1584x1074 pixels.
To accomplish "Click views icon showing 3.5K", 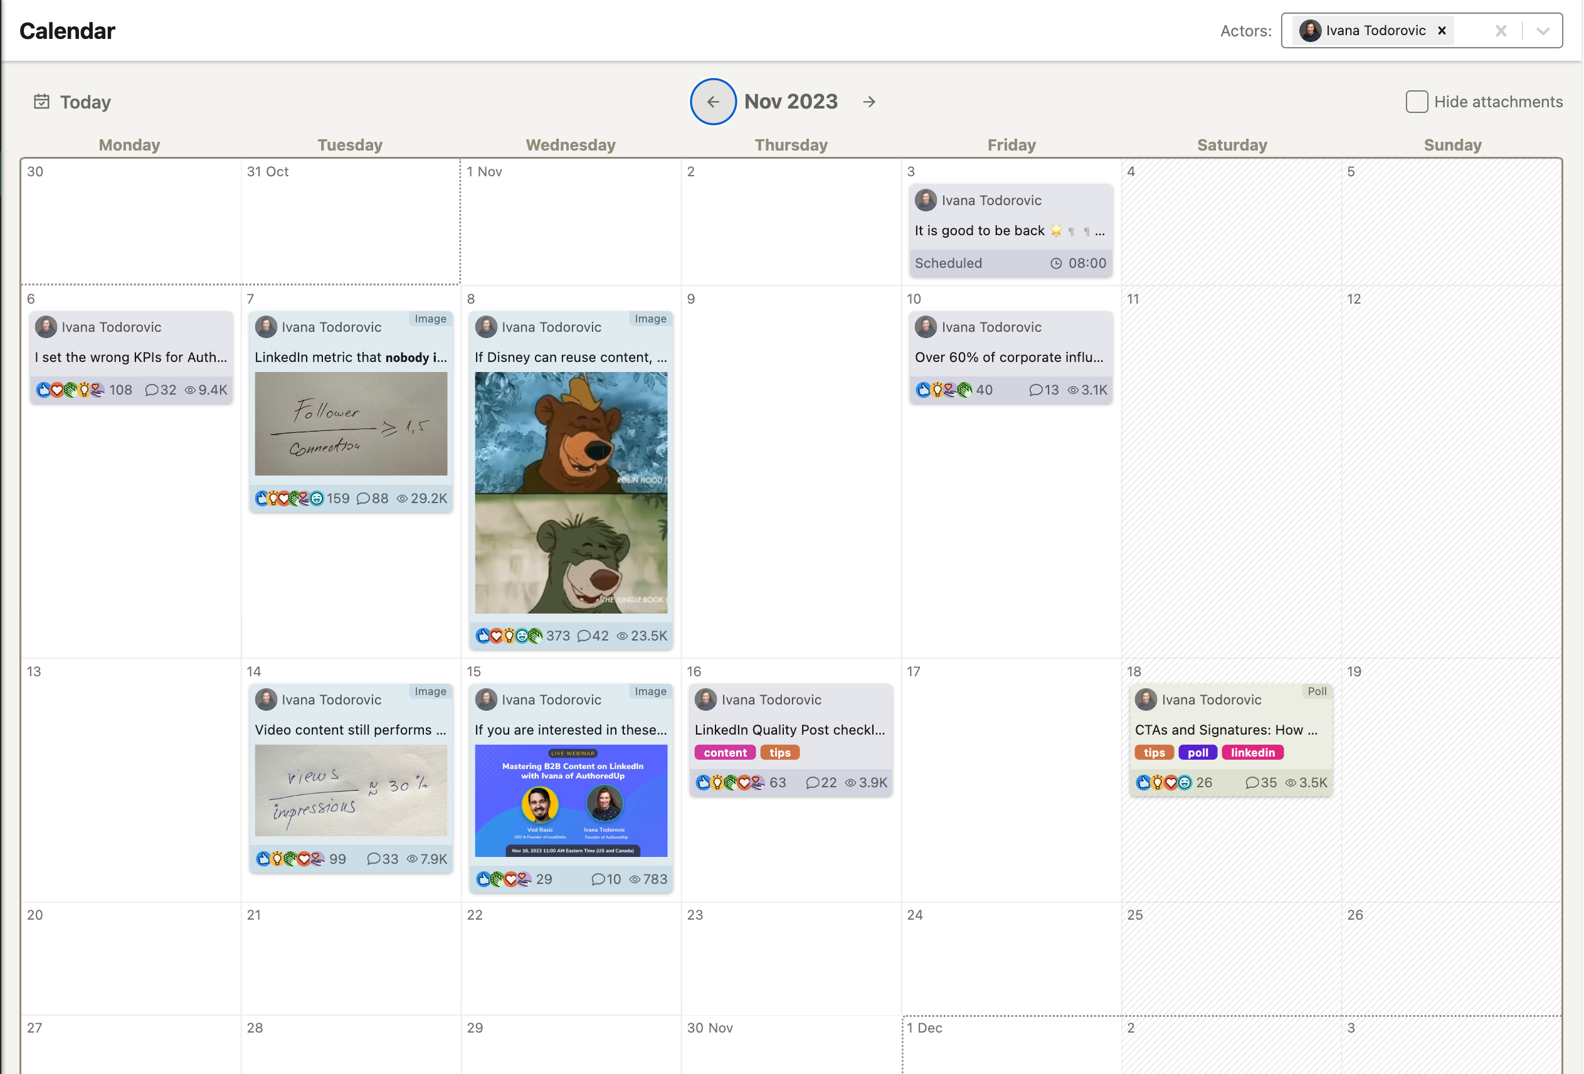I will (x=1291, y=783).
